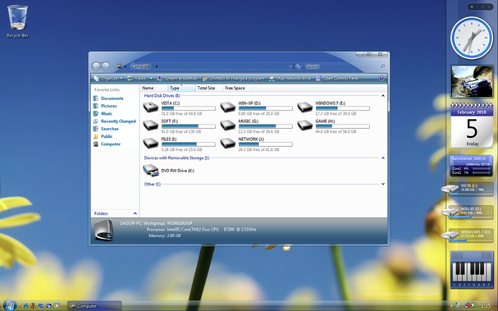Select the FILES (I:) drive icon
Viewport: 498px width, 311px height.
click(x=150, y=144)
